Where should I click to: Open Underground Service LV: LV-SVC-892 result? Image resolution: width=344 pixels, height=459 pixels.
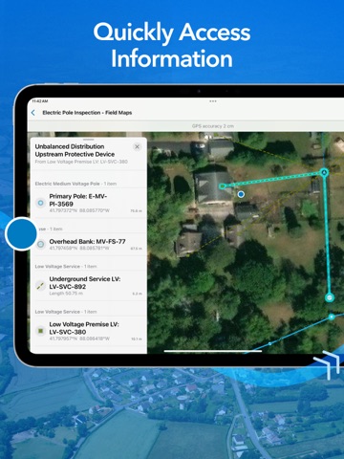tap(89, 286)
